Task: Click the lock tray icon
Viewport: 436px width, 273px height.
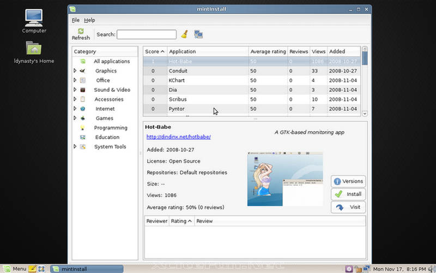Action: pos(358,269)
